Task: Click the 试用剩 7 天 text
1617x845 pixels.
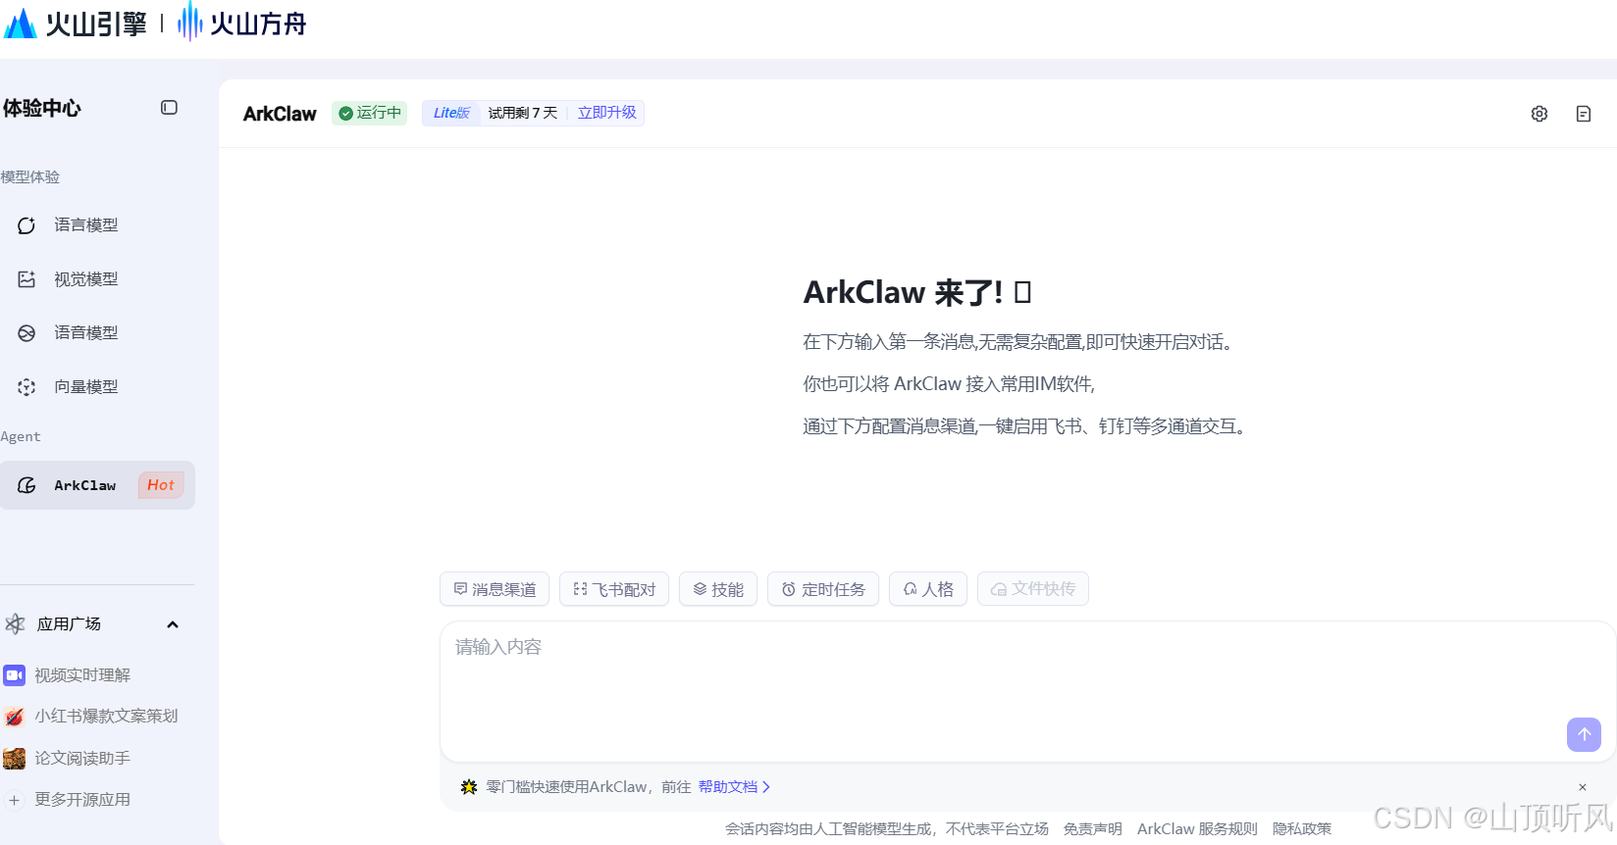Action: point(523,113)
